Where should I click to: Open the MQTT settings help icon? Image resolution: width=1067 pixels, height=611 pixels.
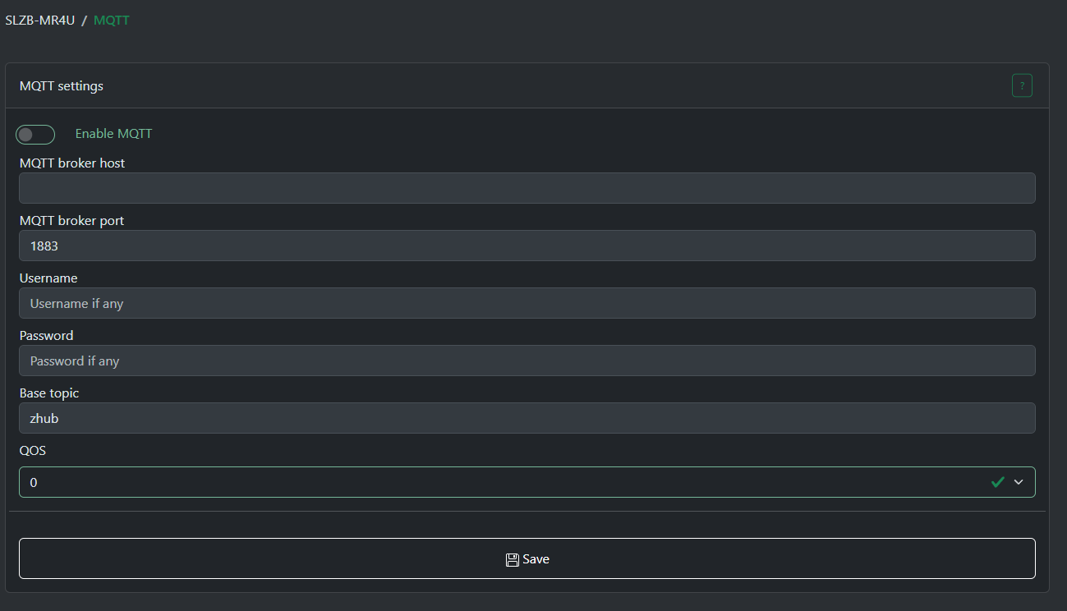point(1022,85)
